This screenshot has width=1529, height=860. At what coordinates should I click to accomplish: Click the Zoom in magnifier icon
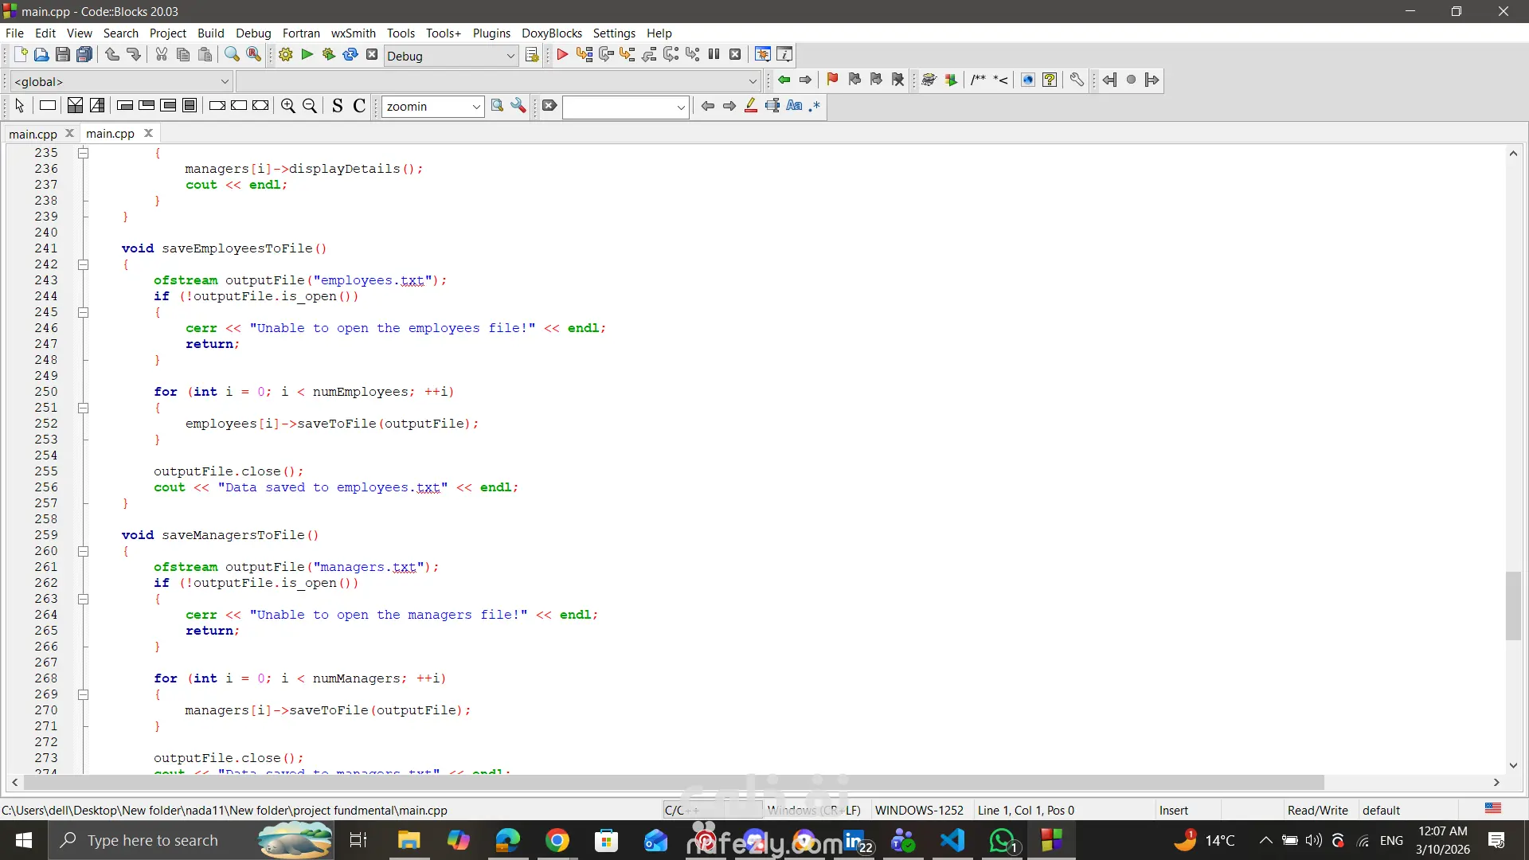288,106
